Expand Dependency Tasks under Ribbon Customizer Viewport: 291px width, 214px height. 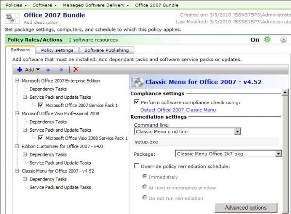click(x=25, y=154)
